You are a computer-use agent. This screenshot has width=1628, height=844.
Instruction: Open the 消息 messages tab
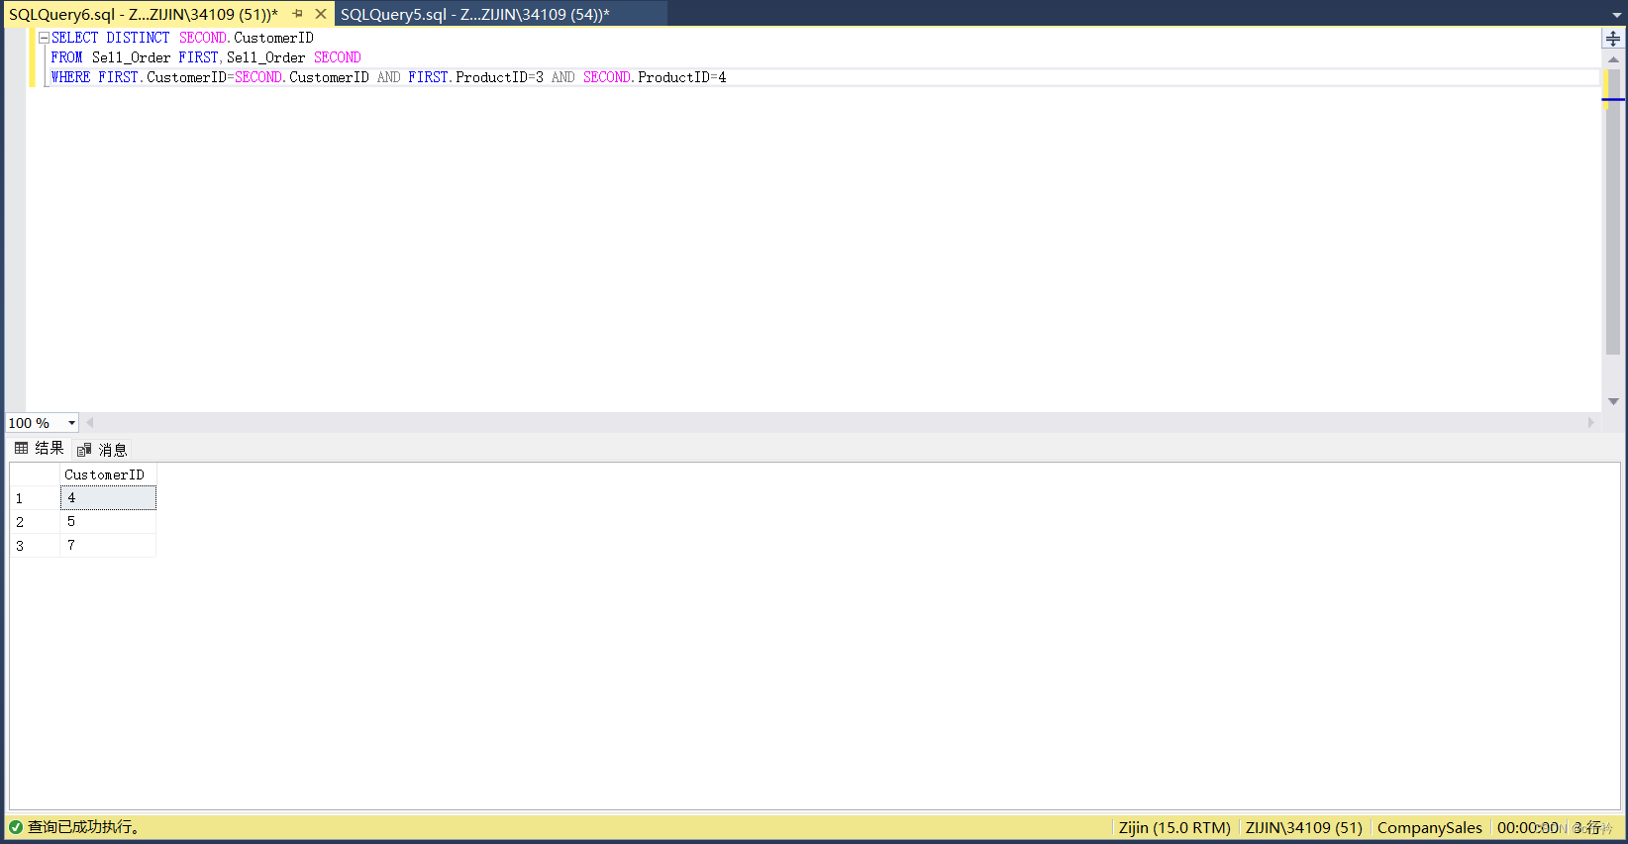(102, 450)
